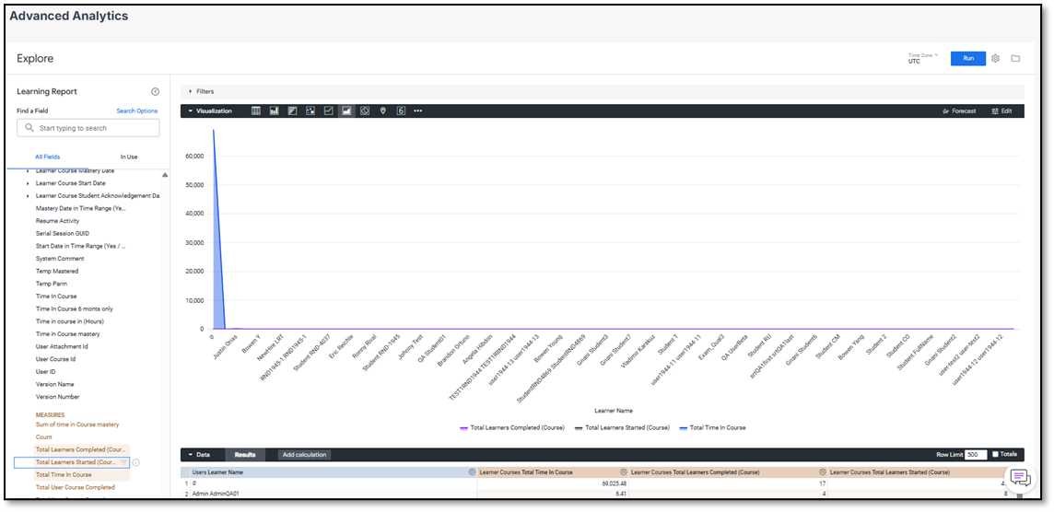Select the Pie chart visualization icon
Image resolution: width=1054 pixels, height=512 pixels.
pyautogui.click(x=365, y=111)
